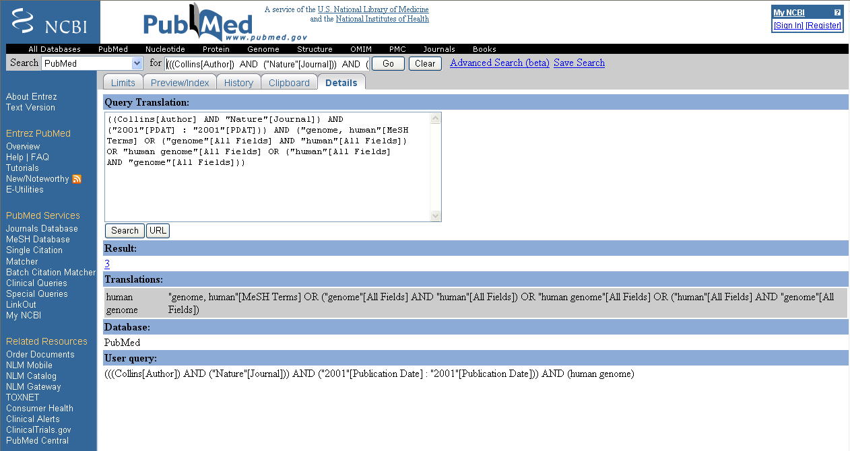Screen dimensions: 850x451
Task: Open LinkOut in sidebar
Action: (x=22, y=305)
